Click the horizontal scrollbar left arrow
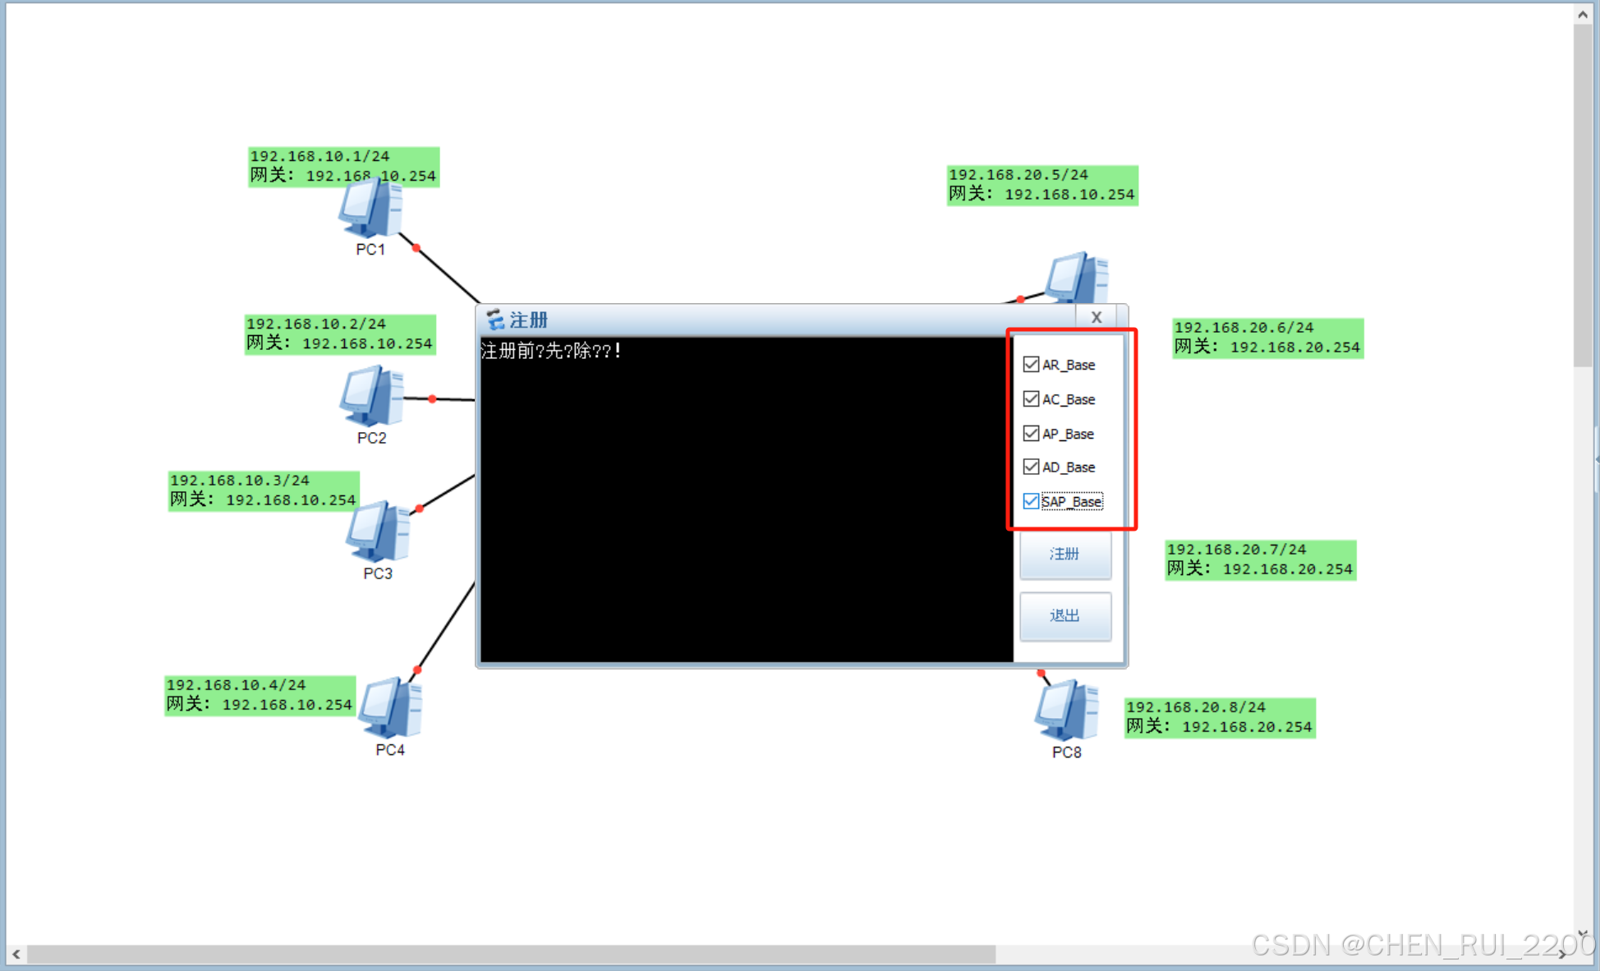The height and width of the screenshot is (971, 1600). click(16, 954)
